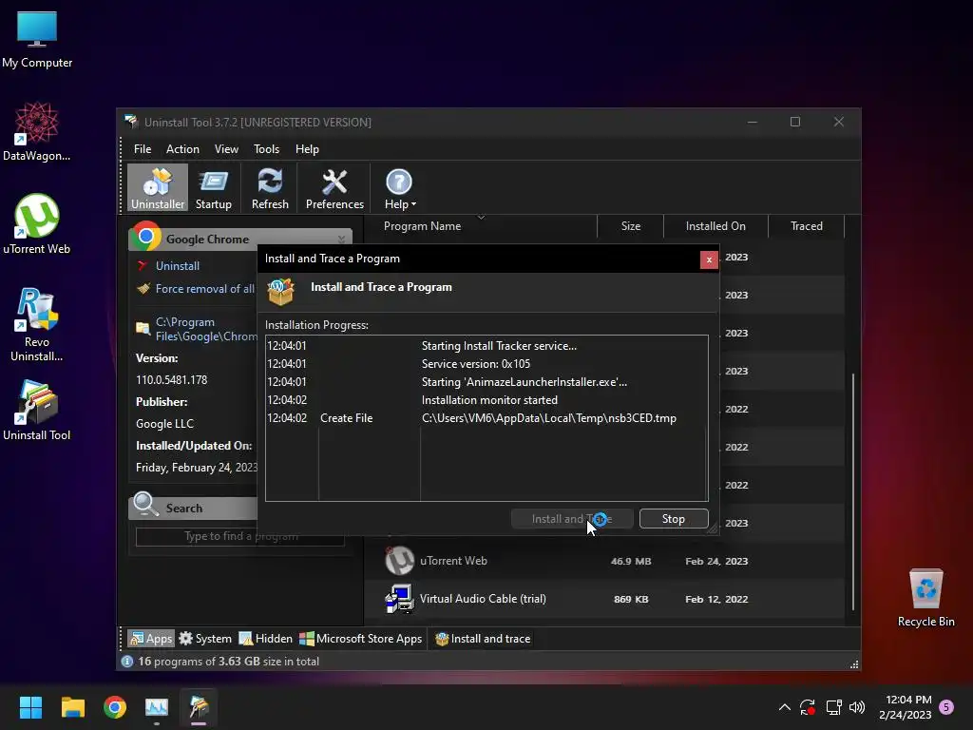
Task: Sort by Installed On column header
Action: point(715,226)
